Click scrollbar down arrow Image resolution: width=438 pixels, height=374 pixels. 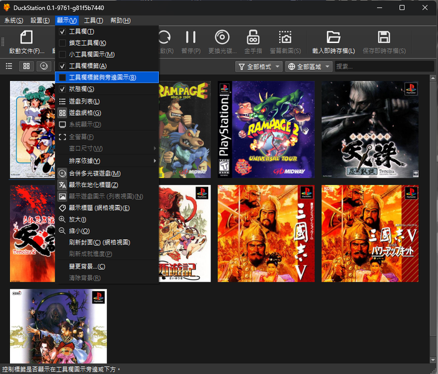(x=433, y=360)
